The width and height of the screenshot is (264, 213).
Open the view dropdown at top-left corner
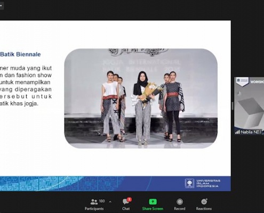point(2,6)
